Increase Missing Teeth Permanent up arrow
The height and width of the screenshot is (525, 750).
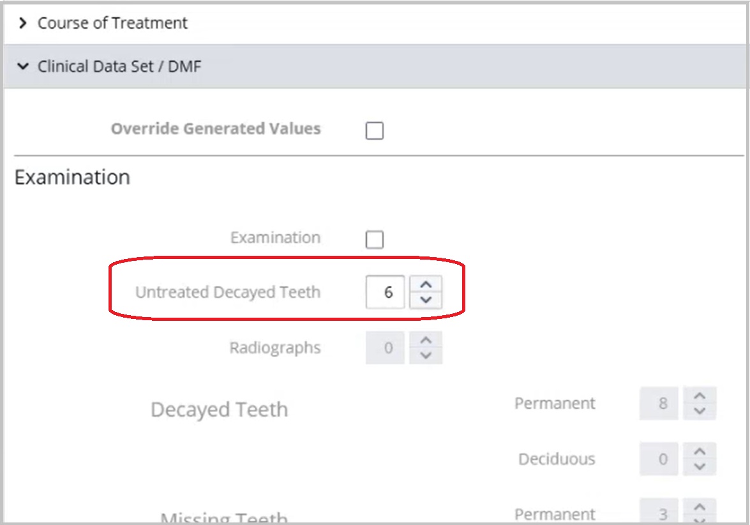coord(700,507)
